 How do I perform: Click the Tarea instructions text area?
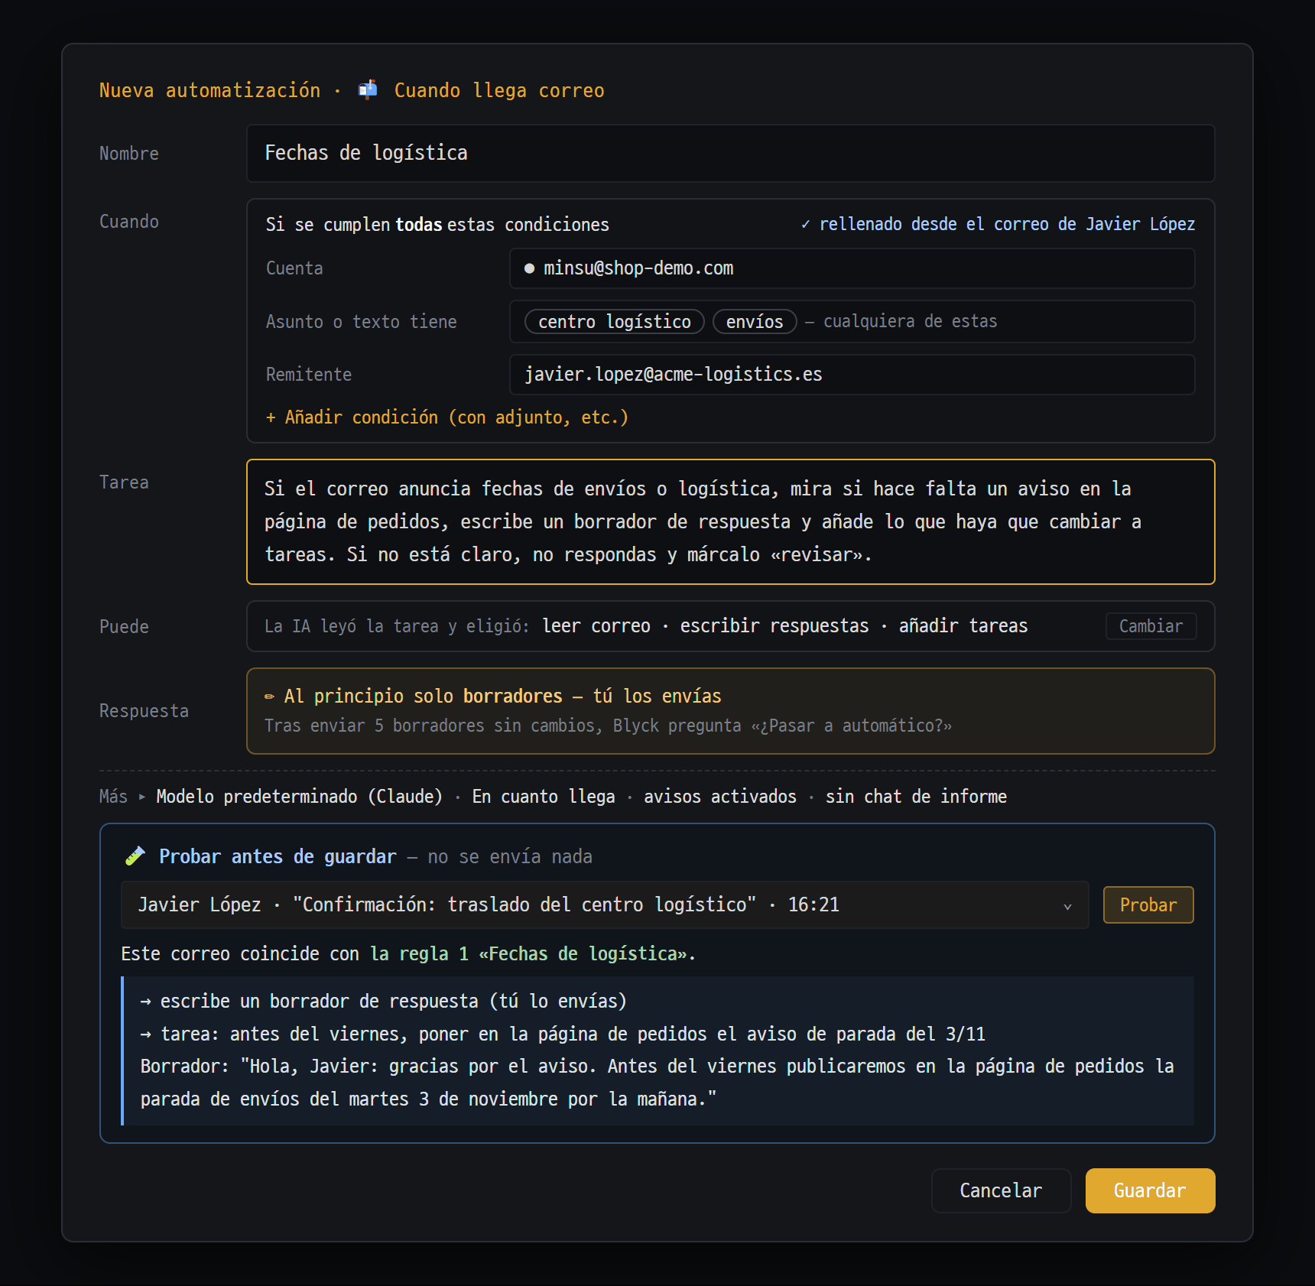[730, 522]
